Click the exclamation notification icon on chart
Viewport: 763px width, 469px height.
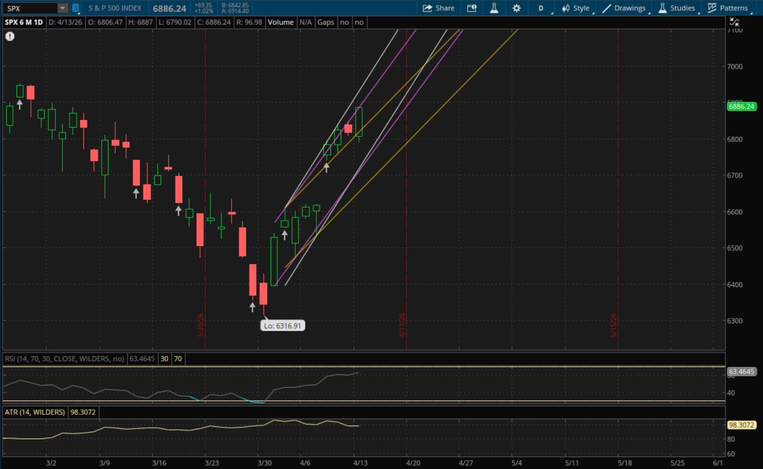(x=10, y=37)
